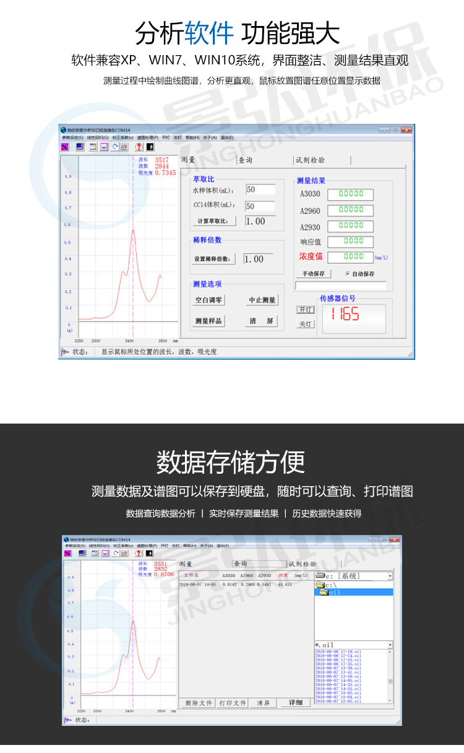The image size is (464, 753).
Task: Toggle the 自动保存 checkbox
Action: click(348, 273)
